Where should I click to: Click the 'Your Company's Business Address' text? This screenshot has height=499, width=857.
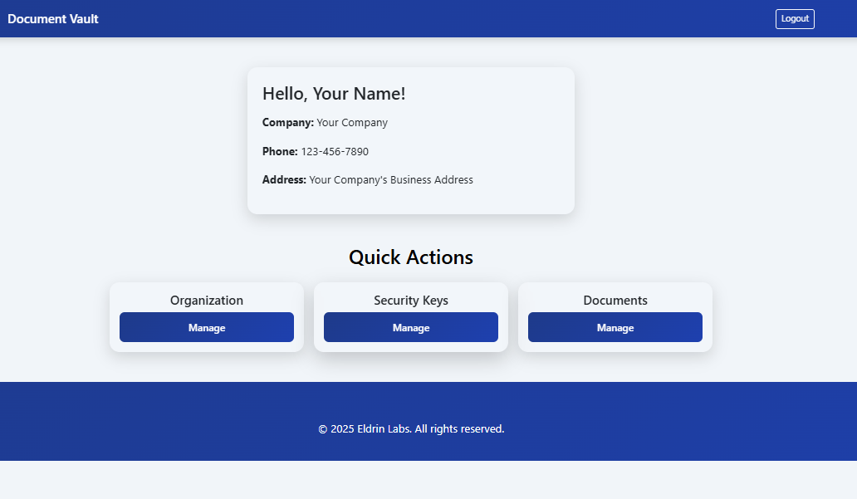click(x=391, y=180)
